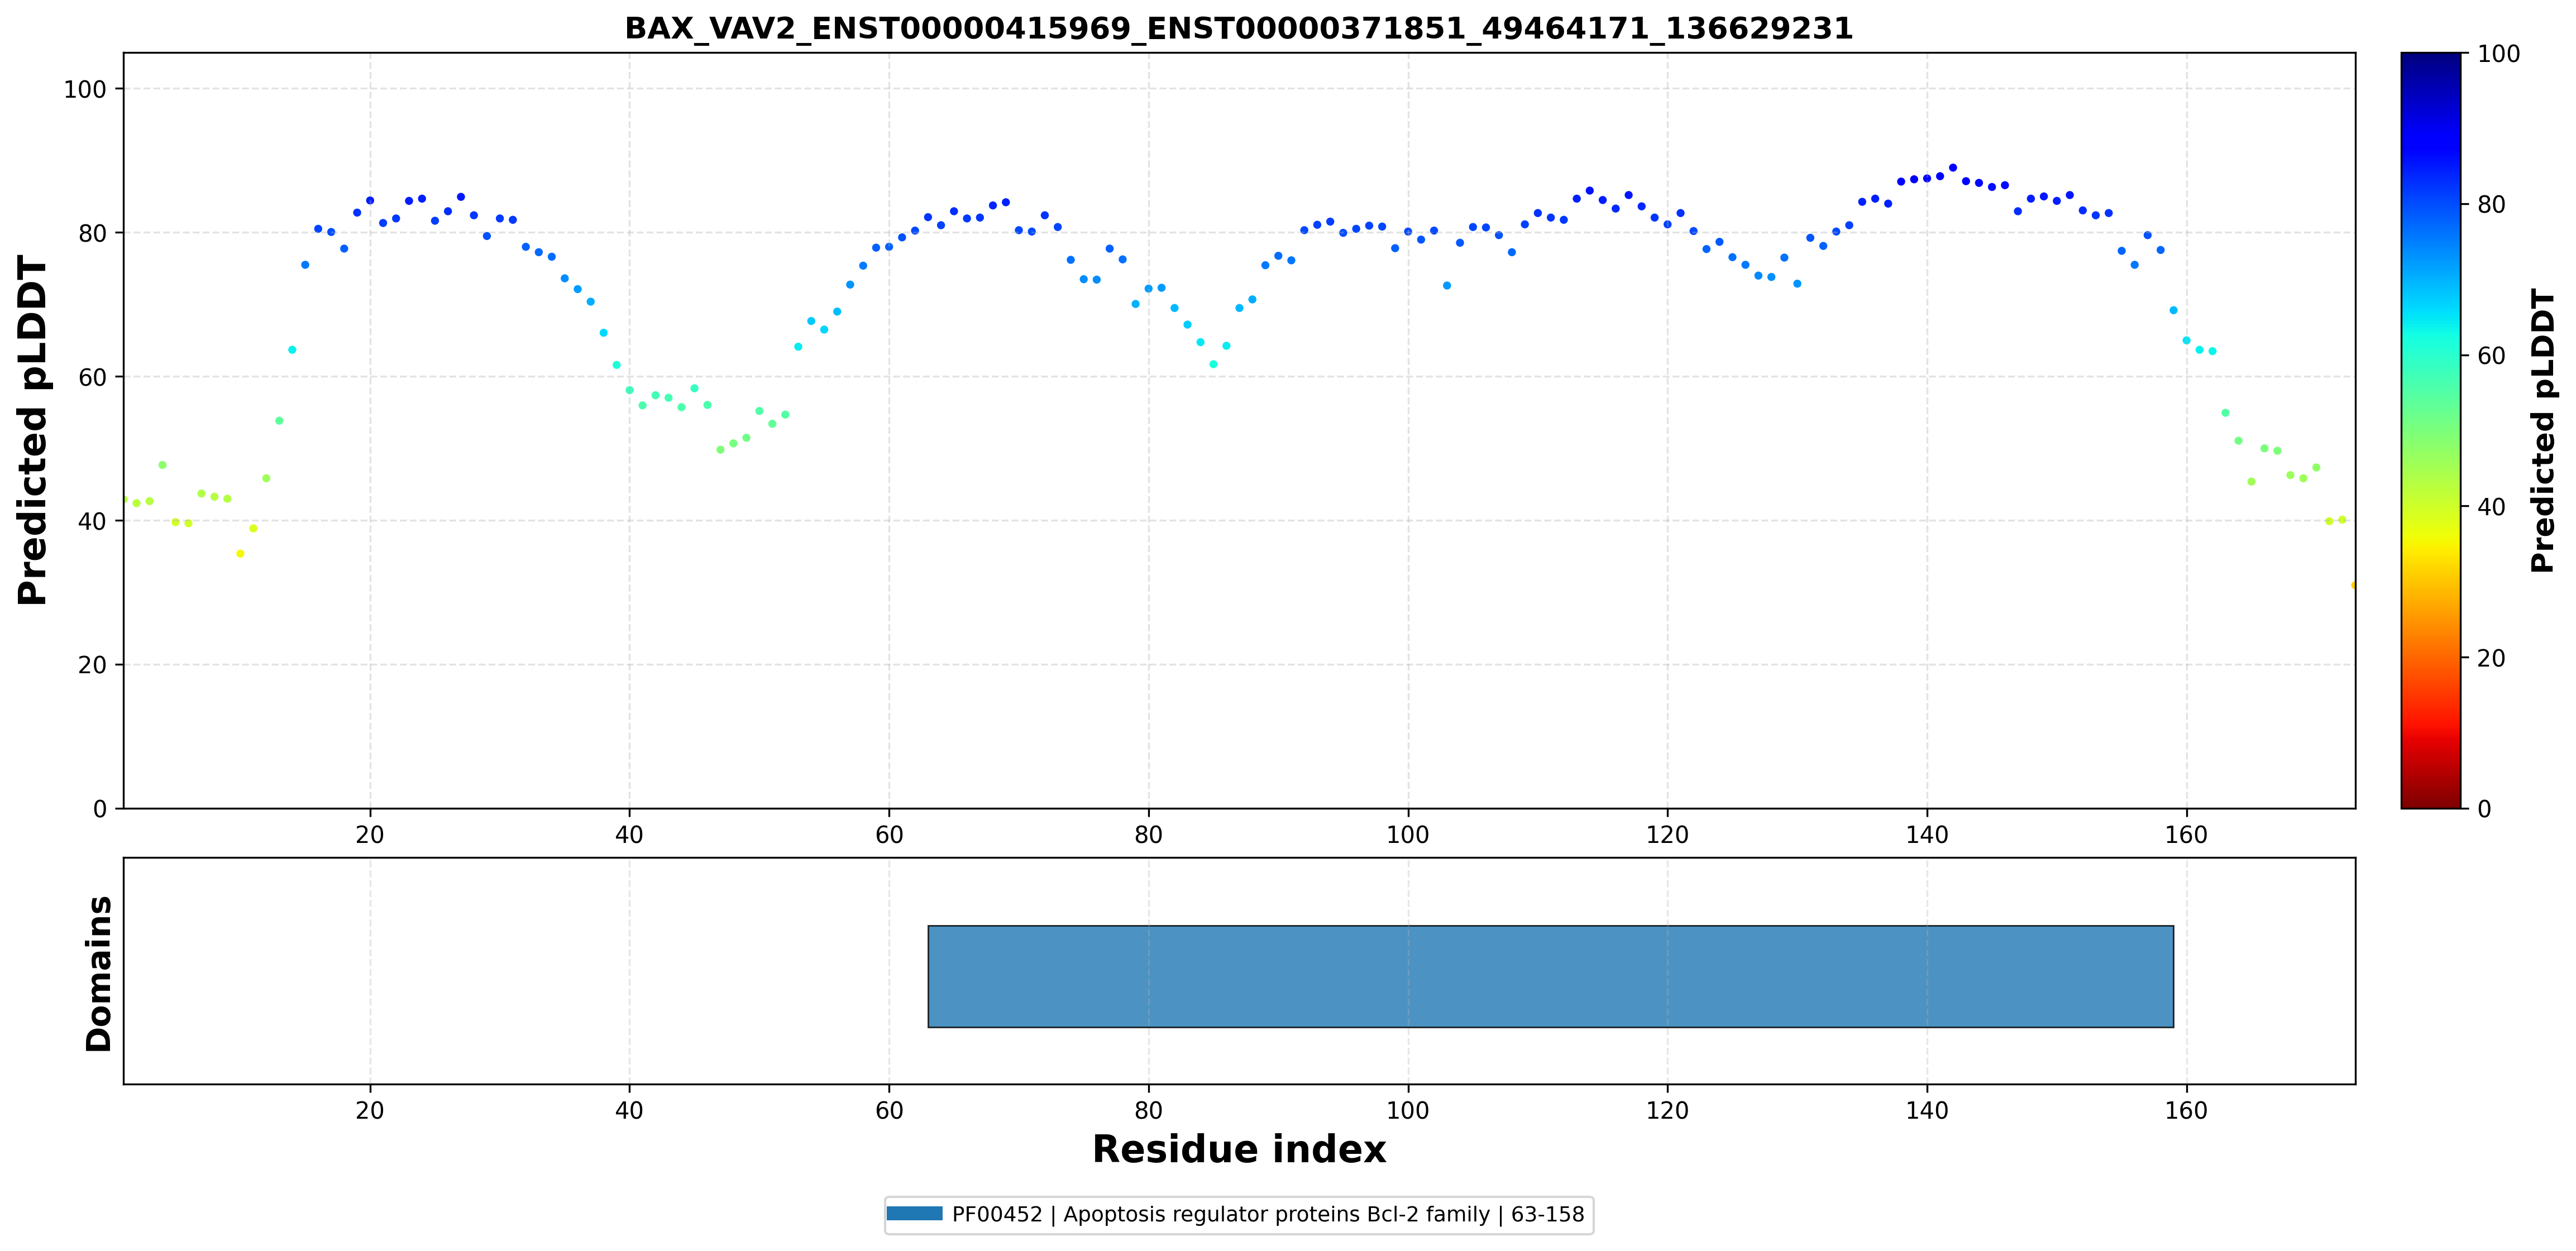The height and width of the screenshot is (1251, 2576).
Task: Click the pLDDT colorbar gradient strip
Action: coord(2431,430)
